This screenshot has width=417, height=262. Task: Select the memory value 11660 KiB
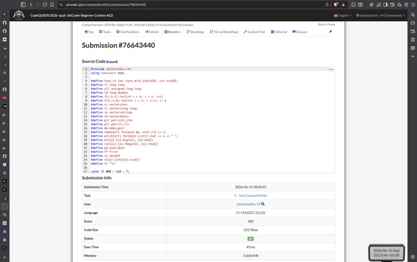pyautogui.click(x=251, y=256)
